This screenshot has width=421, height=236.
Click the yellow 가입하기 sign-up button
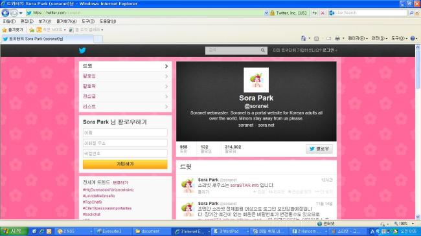point(125,164)
